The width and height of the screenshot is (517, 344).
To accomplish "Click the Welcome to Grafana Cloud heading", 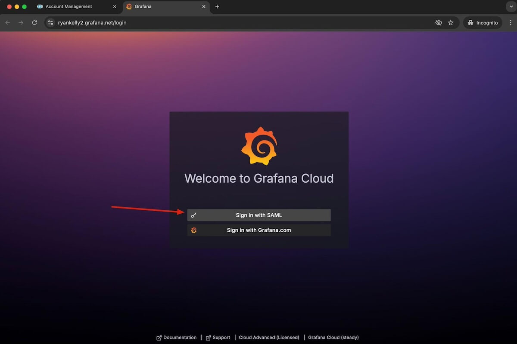I will coord(259,178).
